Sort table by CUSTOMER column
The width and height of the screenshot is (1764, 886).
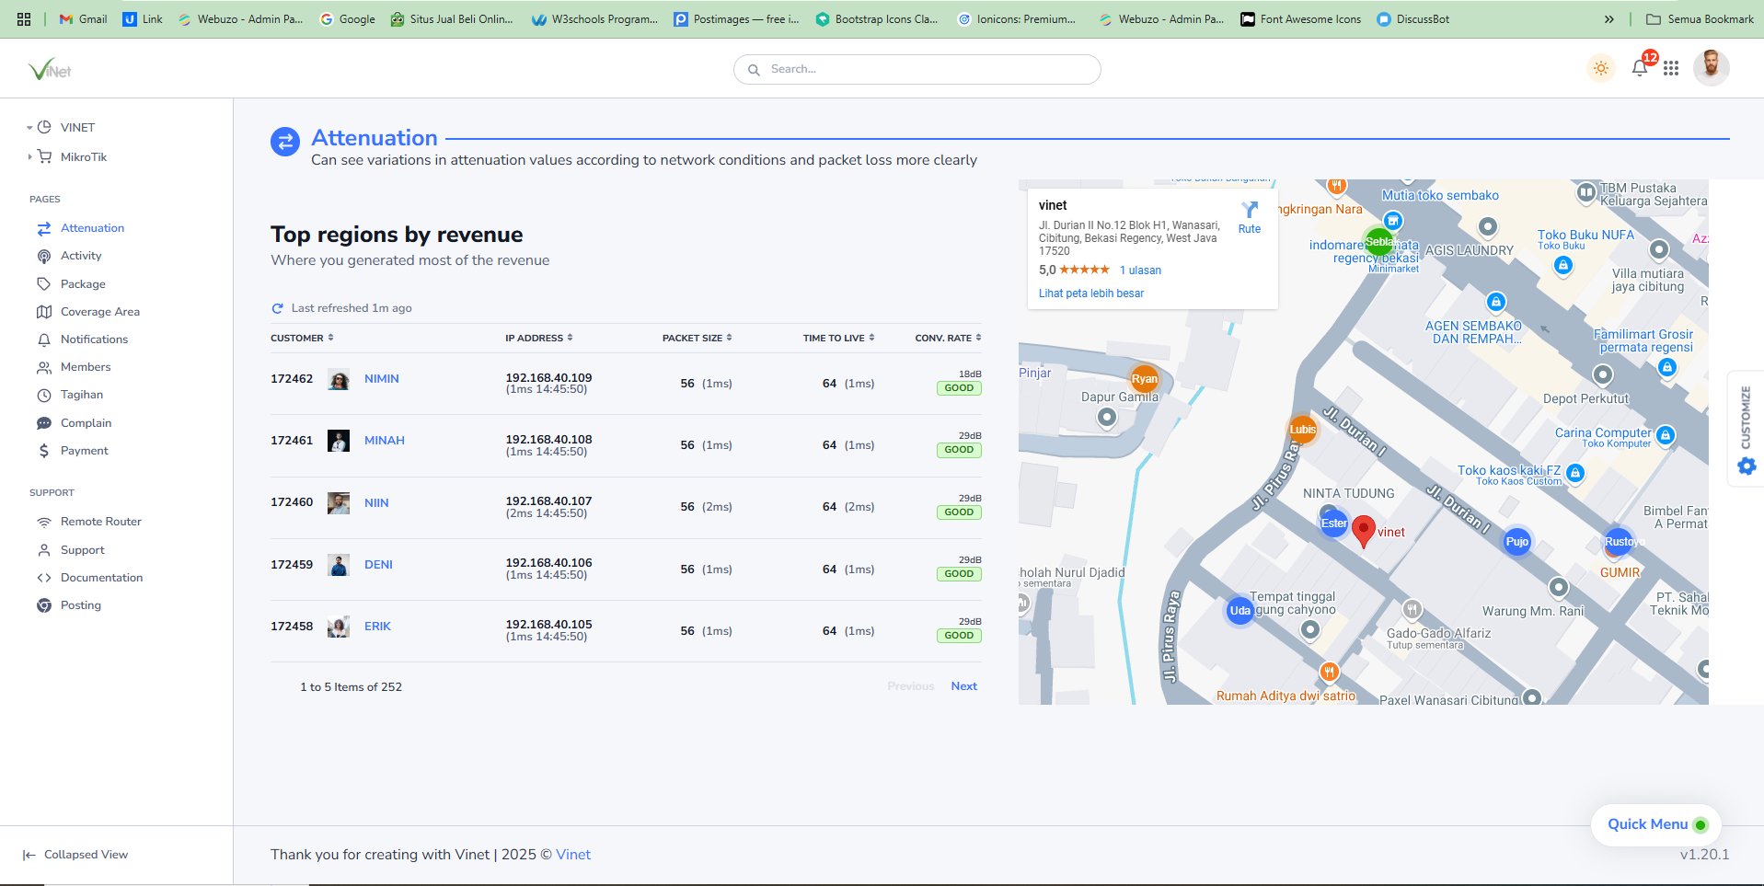coord(302,338)
